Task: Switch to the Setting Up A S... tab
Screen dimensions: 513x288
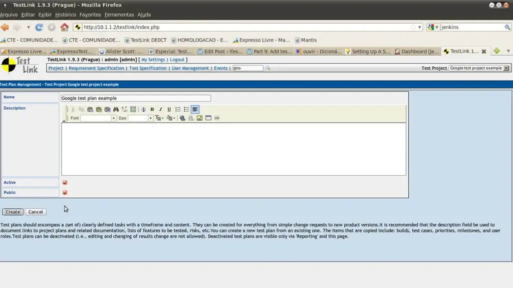Action: click(x=368, y=52)
